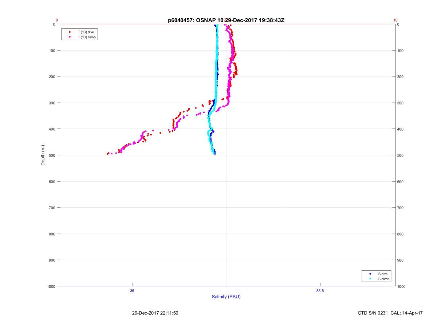Click the 600 tick on left depth axis
The height and width of the screenshot is (322, 437).
[x=52, y=182]
